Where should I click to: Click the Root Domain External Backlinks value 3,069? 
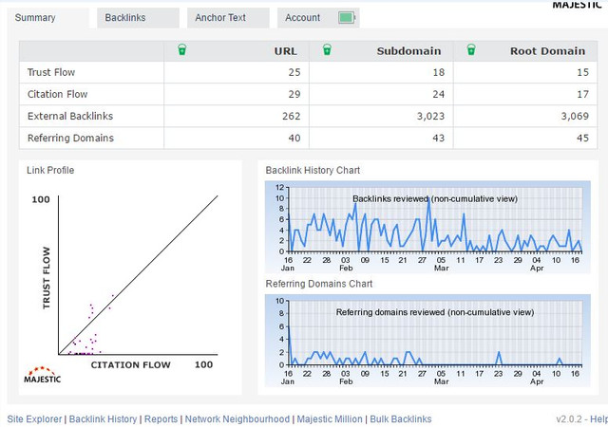(x=575, y=116)
